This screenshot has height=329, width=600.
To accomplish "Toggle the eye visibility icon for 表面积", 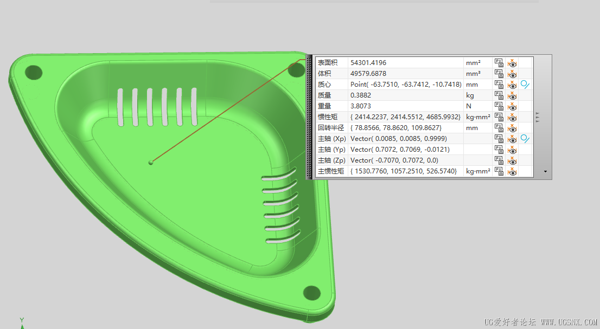I will pos(512,63).
